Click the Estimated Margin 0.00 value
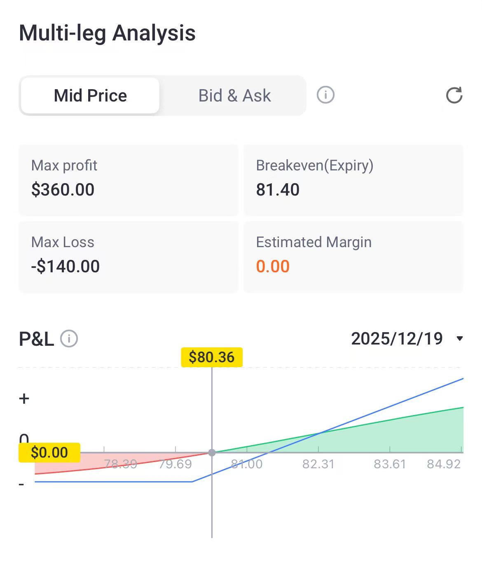This screenshot has height=564, width=482. coord(273,267)
